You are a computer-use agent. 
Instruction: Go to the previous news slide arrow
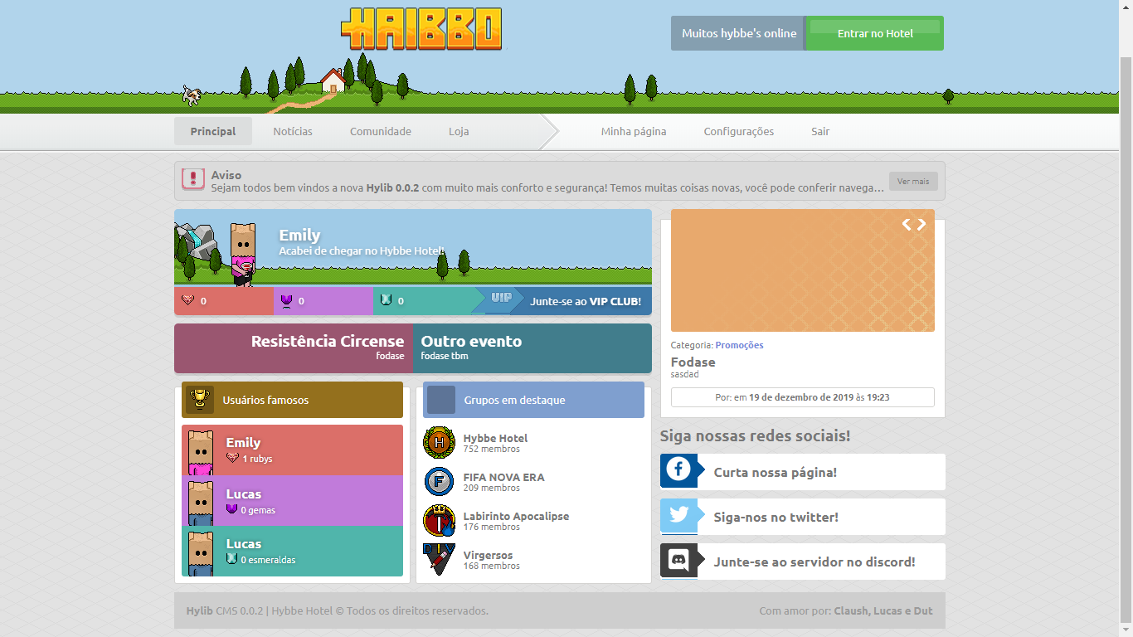click(x=907, y=224)
